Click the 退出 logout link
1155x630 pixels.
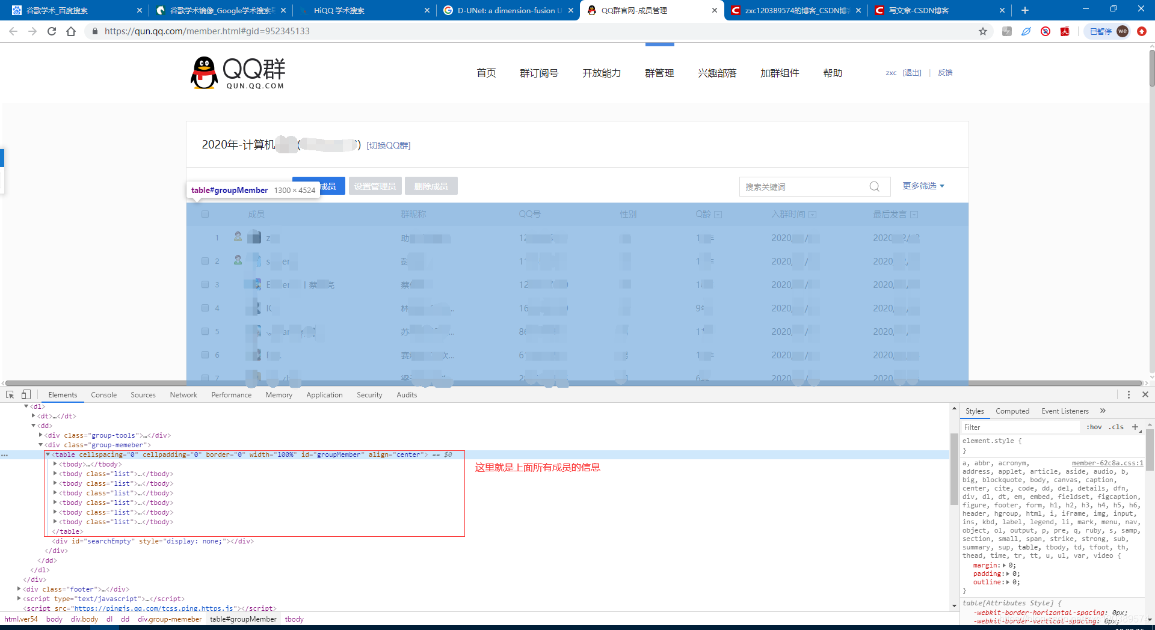tap(912, 73)
